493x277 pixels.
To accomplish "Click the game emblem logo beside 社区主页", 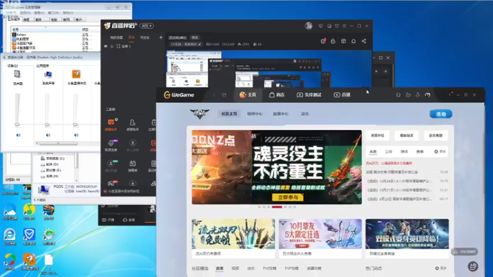I will tap(199, 114).
